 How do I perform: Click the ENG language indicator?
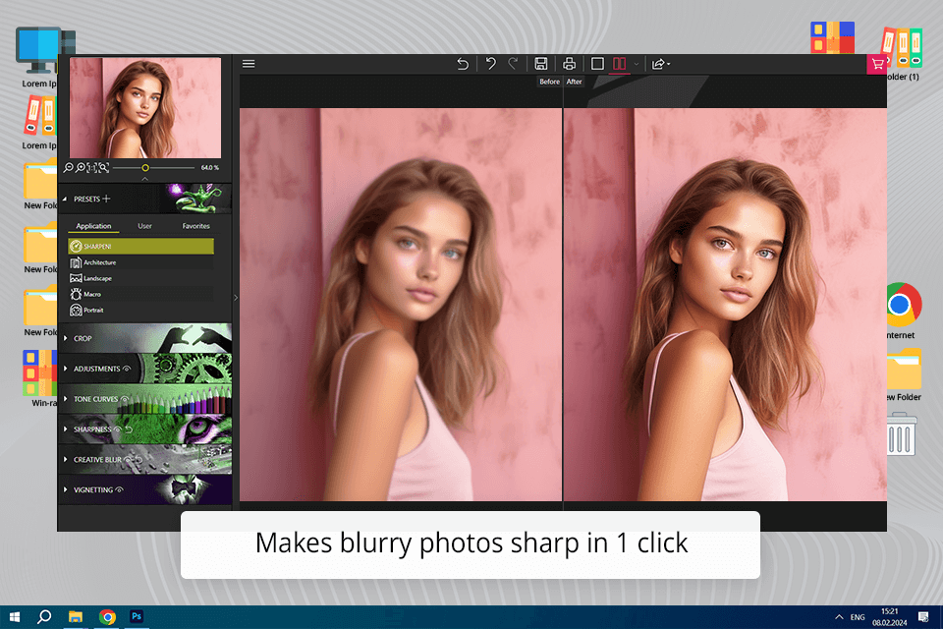tap(858, 617)
